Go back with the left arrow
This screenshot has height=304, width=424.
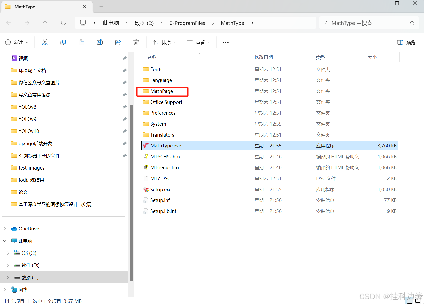9,23
